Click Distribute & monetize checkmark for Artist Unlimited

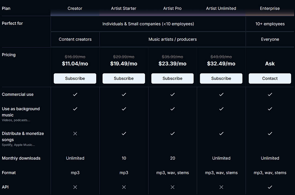coord(221,134)
